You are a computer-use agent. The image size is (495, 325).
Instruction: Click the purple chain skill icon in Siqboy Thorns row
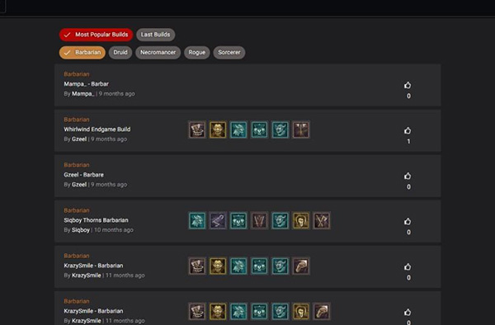(x=218, y=220)
